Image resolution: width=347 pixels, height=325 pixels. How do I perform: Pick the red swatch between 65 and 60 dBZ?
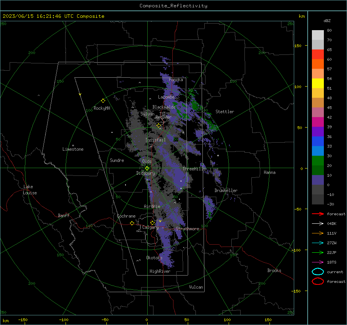point(318,54)
